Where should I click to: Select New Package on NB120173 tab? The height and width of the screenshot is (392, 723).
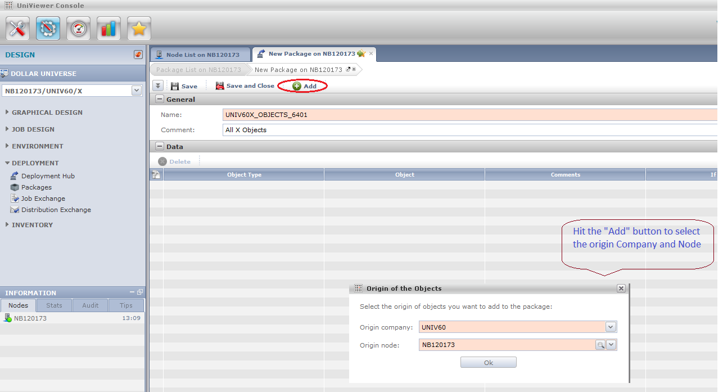[x=311, y=54]
